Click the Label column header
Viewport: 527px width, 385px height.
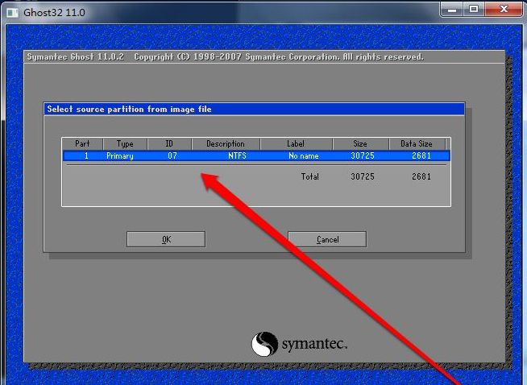(296, 144)
